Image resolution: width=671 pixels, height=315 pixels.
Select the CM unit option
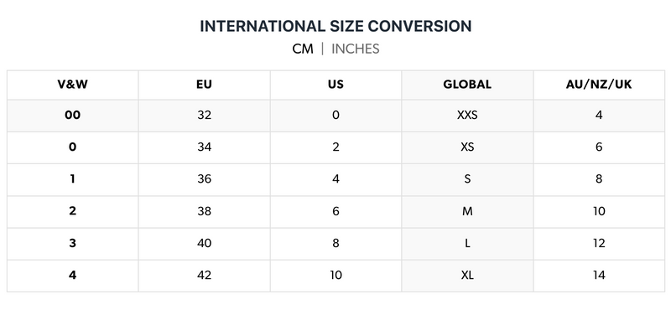pos(303,49)
